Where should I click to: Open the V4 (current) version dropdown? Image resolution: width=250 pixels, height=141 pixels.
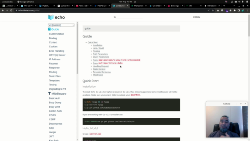click(61, 25)
